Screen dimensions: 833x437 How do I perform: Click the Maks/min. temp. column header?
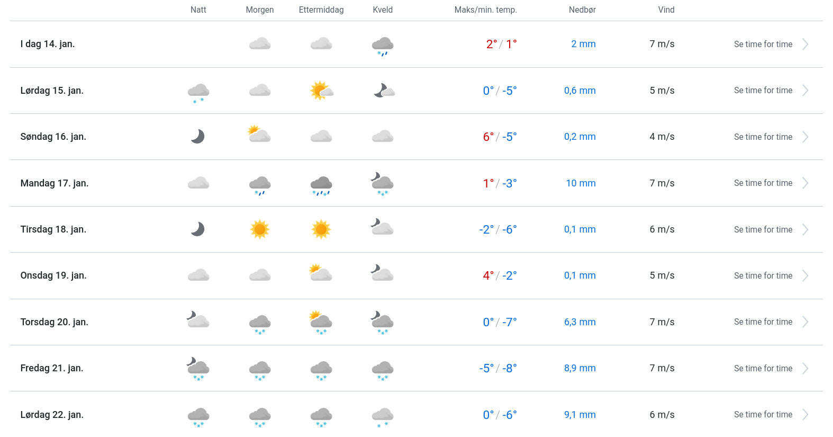click(485, 10)
